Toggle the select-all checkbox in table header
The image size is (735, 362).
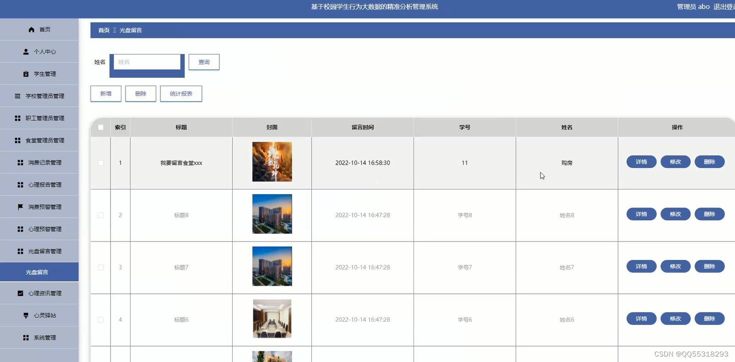click(101, 127)
